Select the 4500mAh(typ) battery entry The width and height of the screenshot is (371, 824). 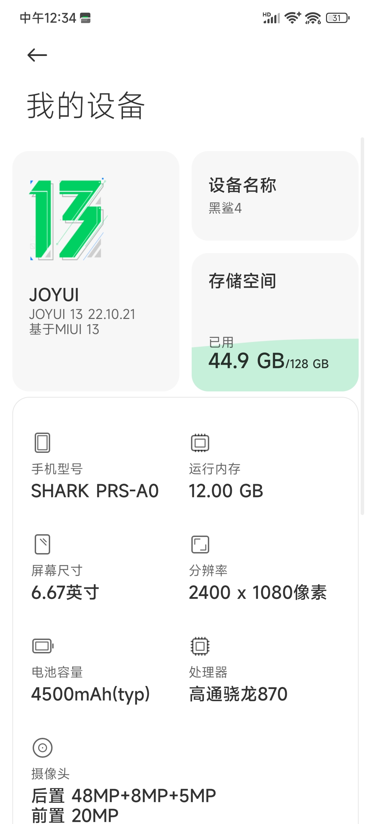click(91, 694)
